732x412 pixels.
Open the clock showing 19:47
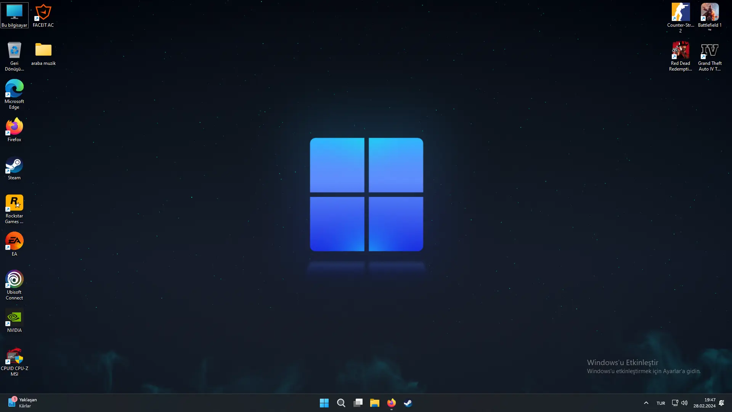tap(705, 403)
